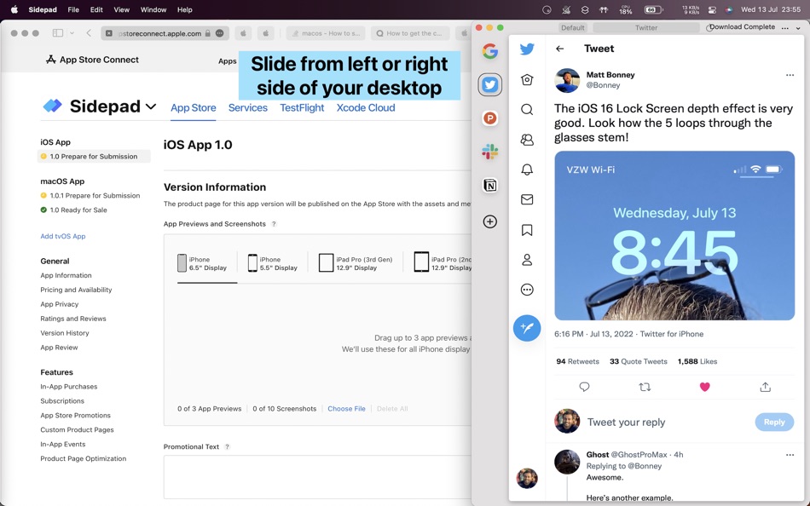Open Slack icon in Sidepad sidebar
Screen dimensions: 810x506
click(489, 152)
